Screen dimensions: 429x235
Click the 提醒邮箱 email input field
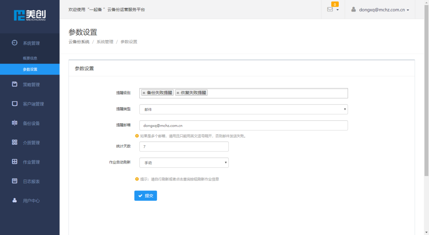coord(244,125)
